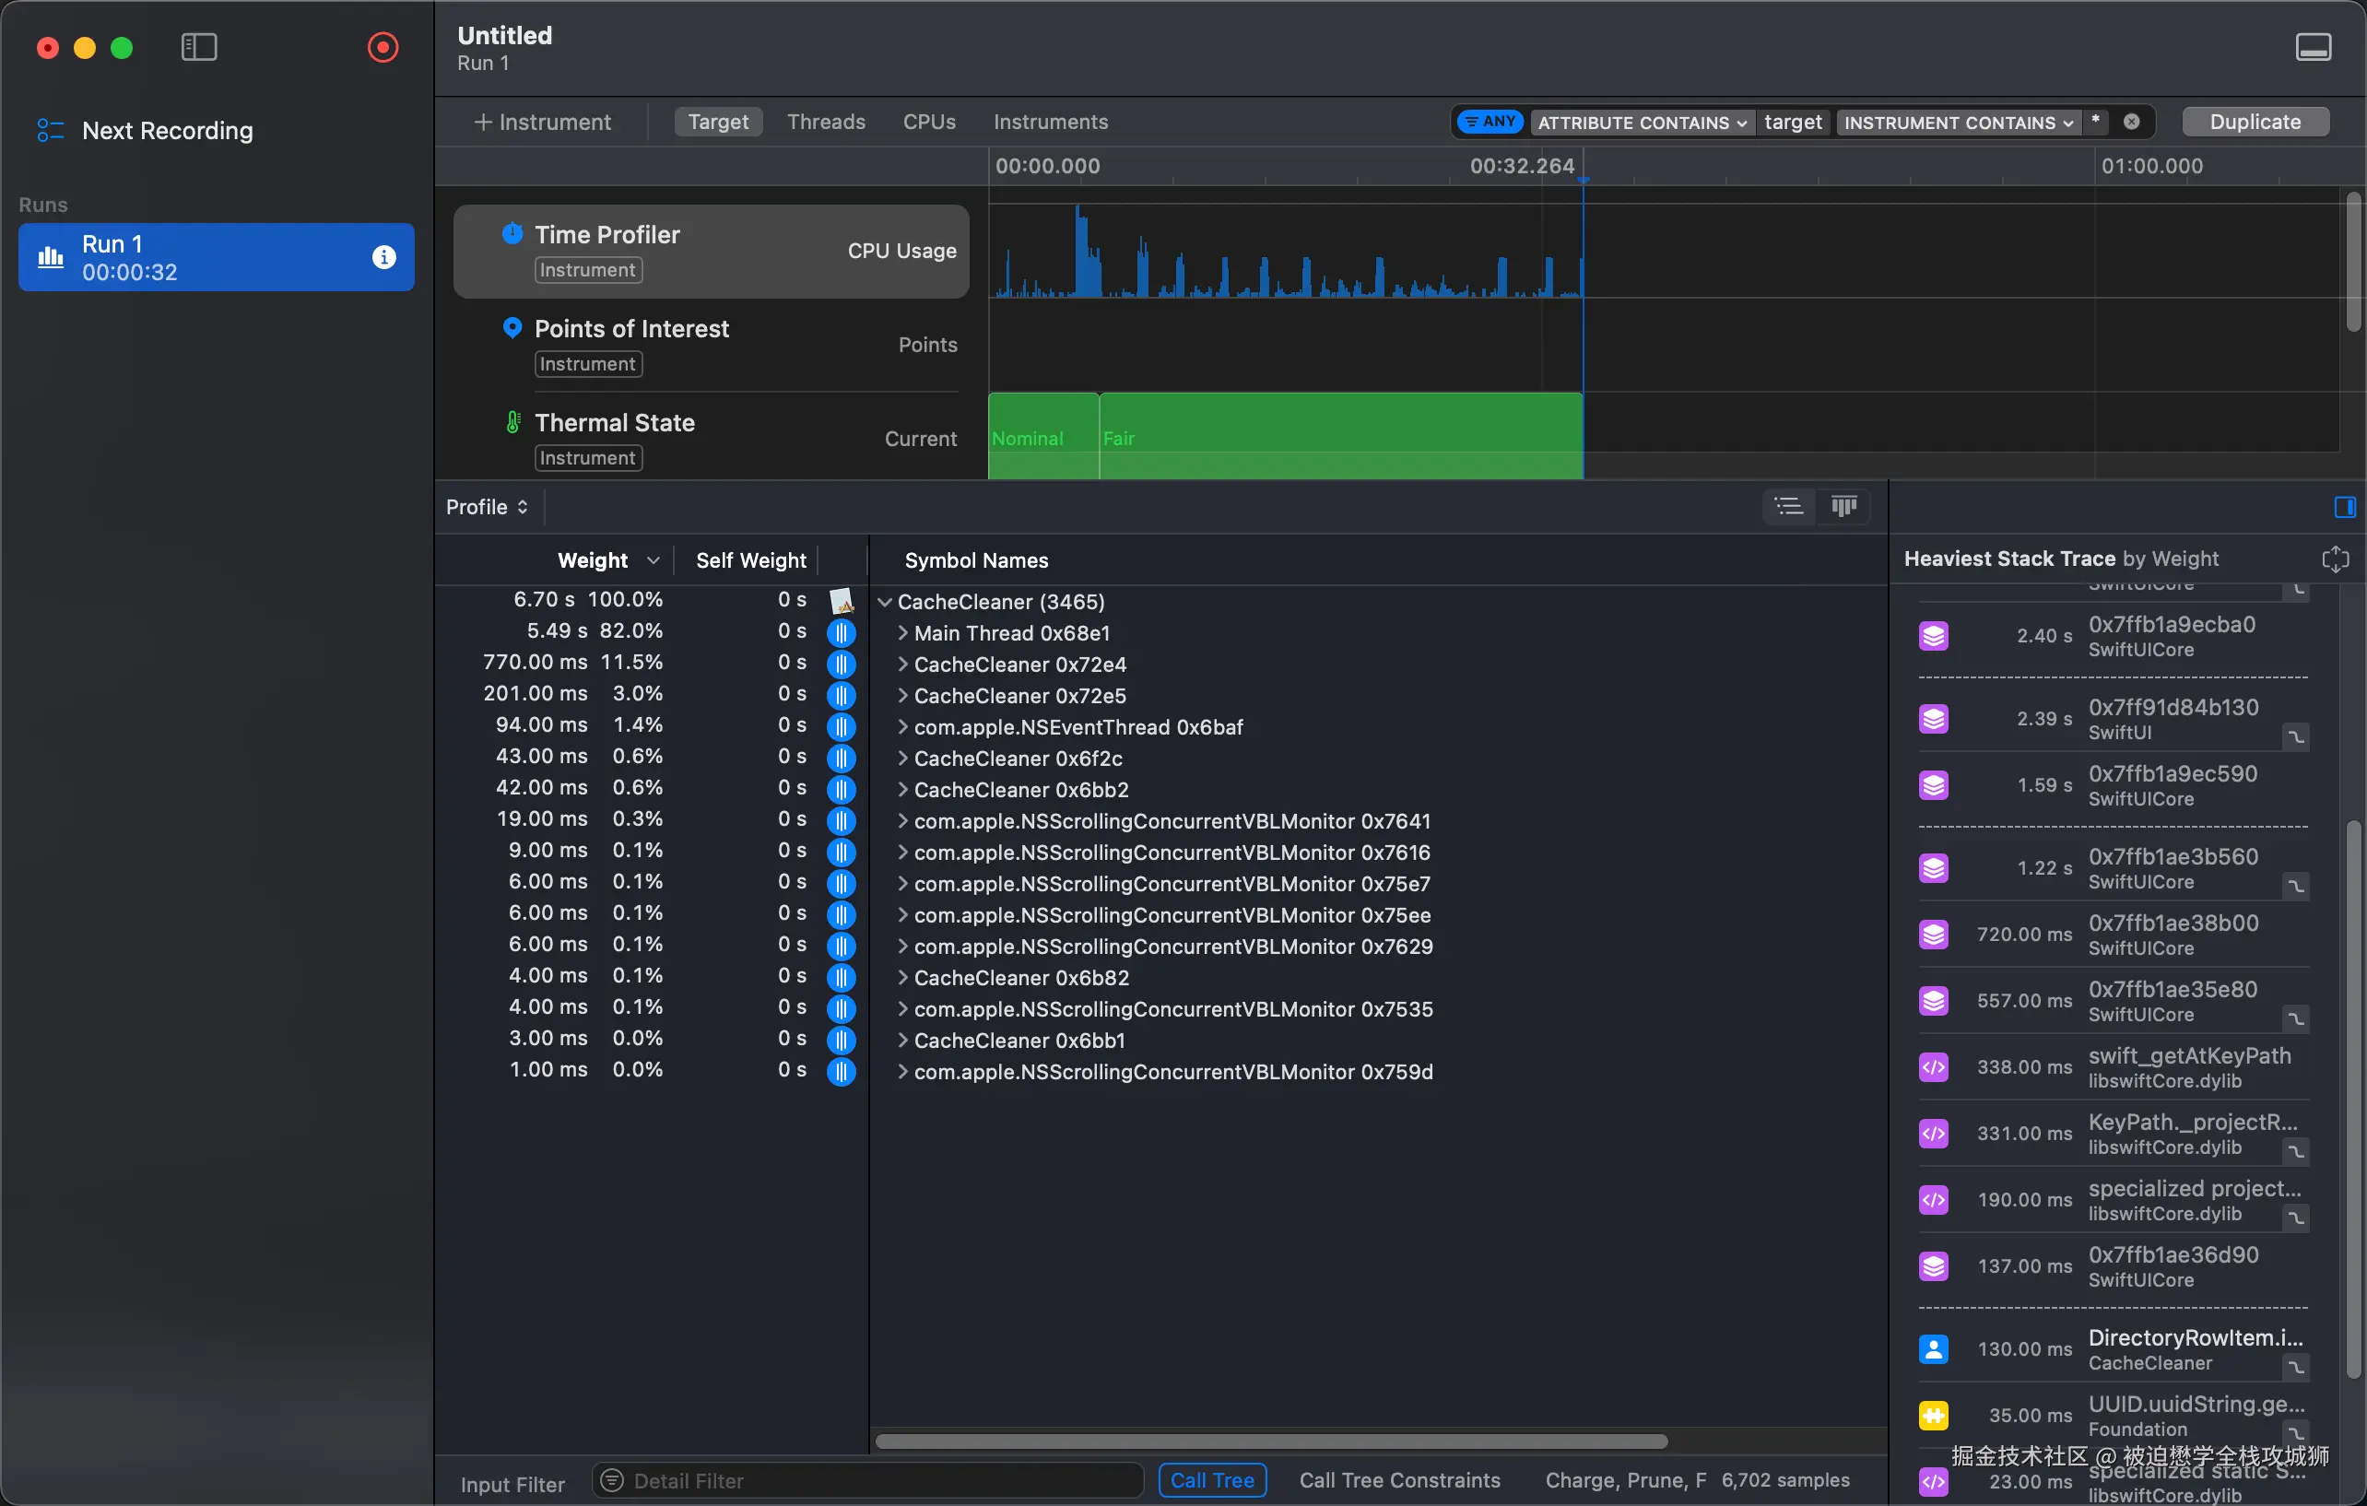The height and width of the screenshot is (1506, 2367).
Task: Toggle the extended detail inspector icon
Action: (x=2344, y=507)
